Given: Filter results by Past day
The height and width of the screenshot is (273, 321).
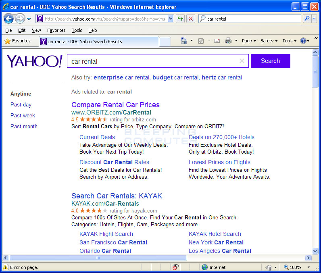Looking at the screenshot, I should pyautogui.click(x=21, y=104).
